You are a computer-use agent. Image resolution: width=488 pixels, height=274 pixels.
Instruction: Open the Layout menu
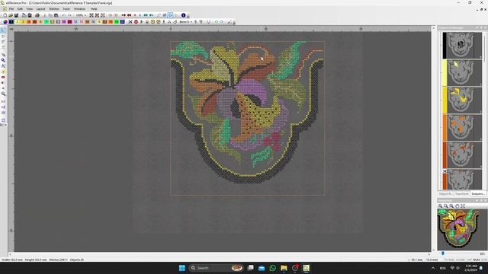click(40, 8)
